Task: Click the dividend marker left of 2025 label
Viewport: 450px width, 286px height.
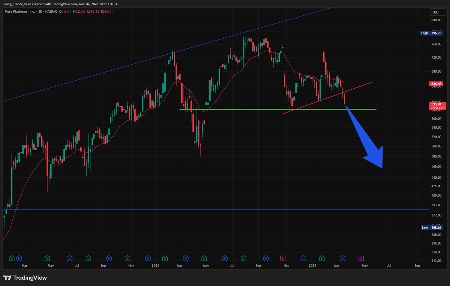Action: point(148,258)
